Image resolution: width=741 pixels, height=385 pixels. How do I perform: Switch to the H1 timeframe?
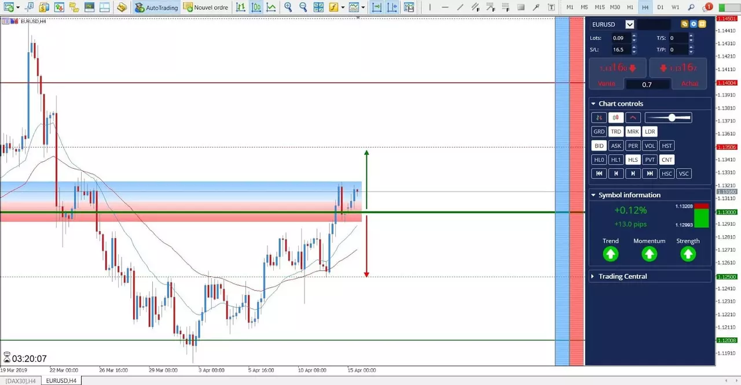tap(630, 8)
